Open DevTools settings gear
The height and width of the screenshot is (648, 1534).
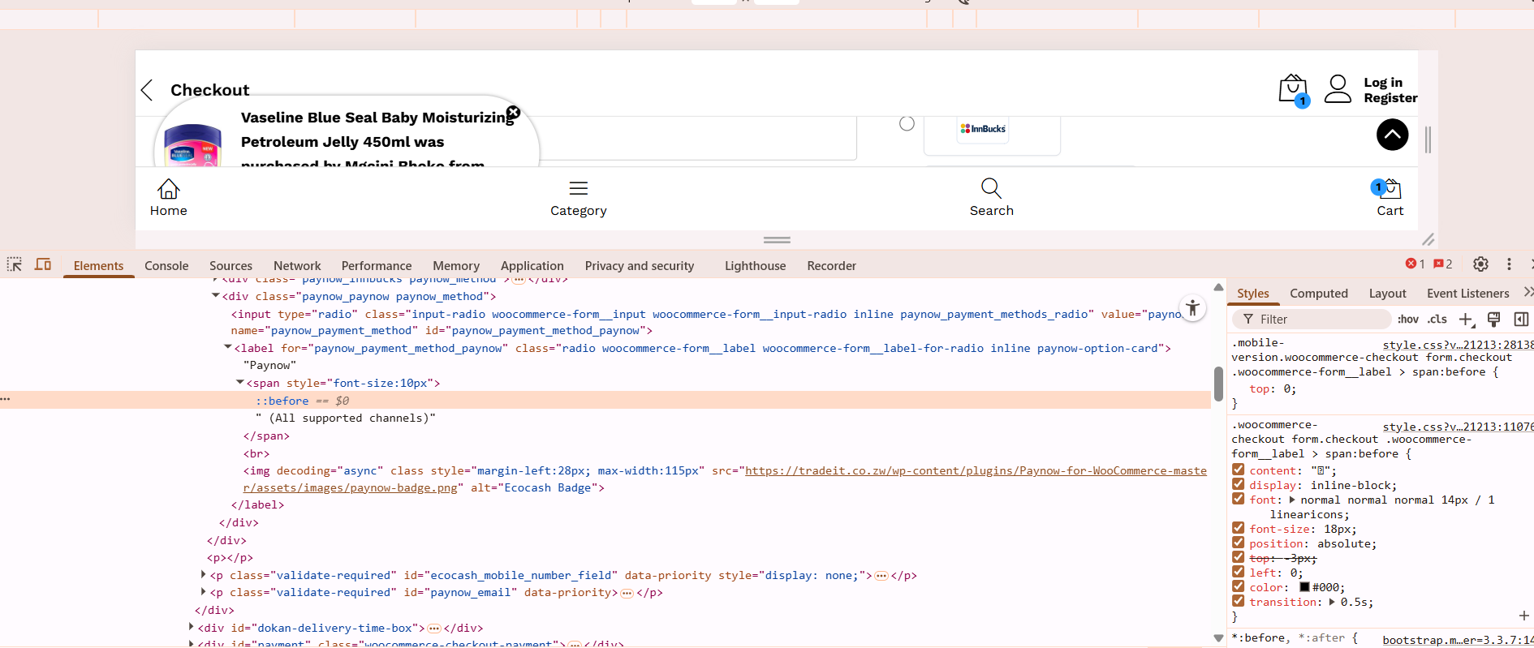(x=1480, y=264)
